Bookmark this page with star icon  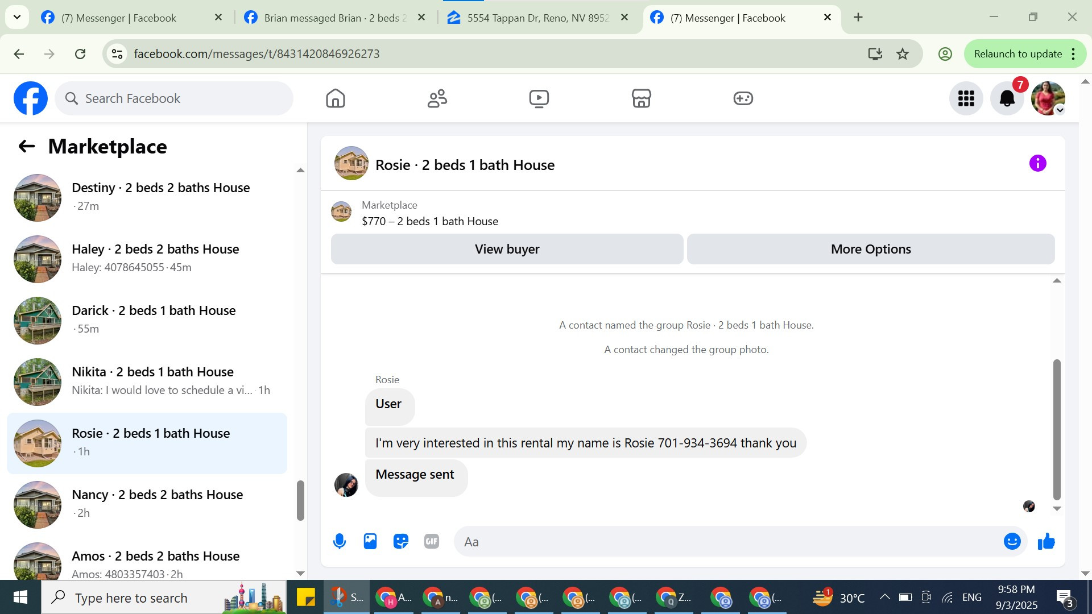(x=903, y=54)
